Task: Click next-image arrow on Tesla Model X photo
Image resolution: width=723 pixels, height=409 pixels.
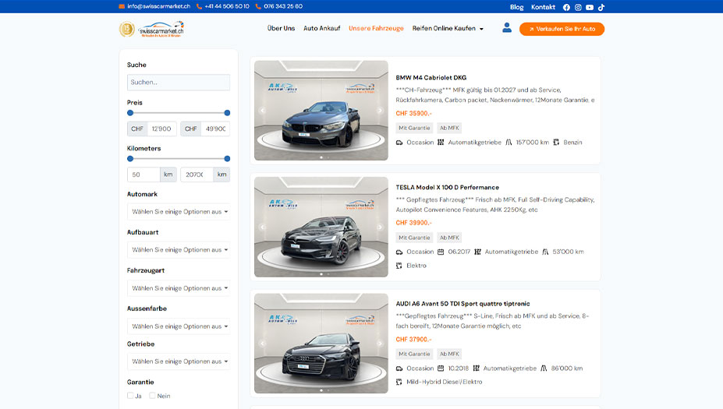Action: [380, 227]
